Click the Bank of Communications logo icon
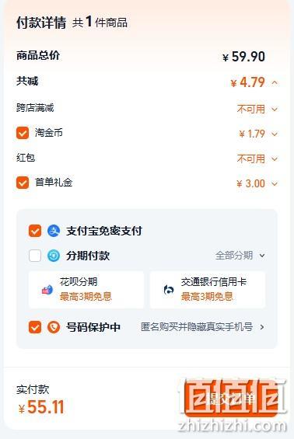The height and width of the screenshot is (439, 294). (x=169, y=290)
